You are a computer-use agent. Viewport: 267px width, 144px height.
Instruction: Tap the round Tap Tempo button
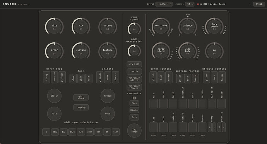[x=134, y=131]
